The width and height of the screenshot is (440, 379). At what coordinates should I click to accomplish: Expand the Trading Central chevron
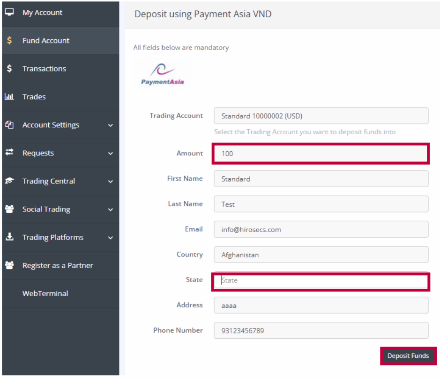pyautogui.click(x=111, y=182)
